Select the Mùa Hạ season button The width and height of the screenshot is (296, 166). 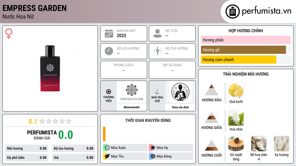coord(171,148)
